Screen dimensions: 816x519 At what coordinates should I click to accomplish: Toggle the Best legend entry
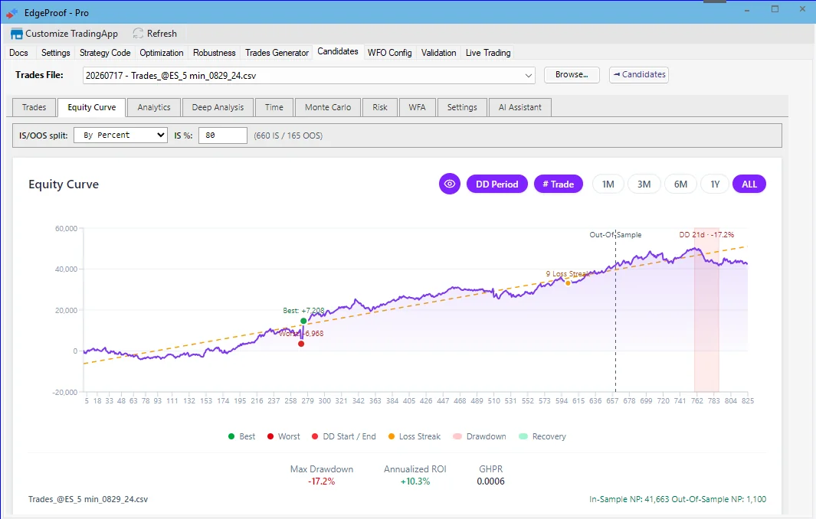[242, 436]
